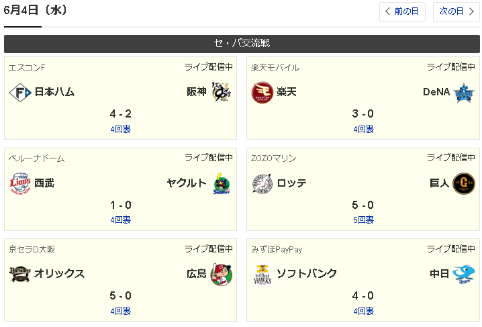Click the 5 - 0 score for Orix game

(x=121, y=295)
